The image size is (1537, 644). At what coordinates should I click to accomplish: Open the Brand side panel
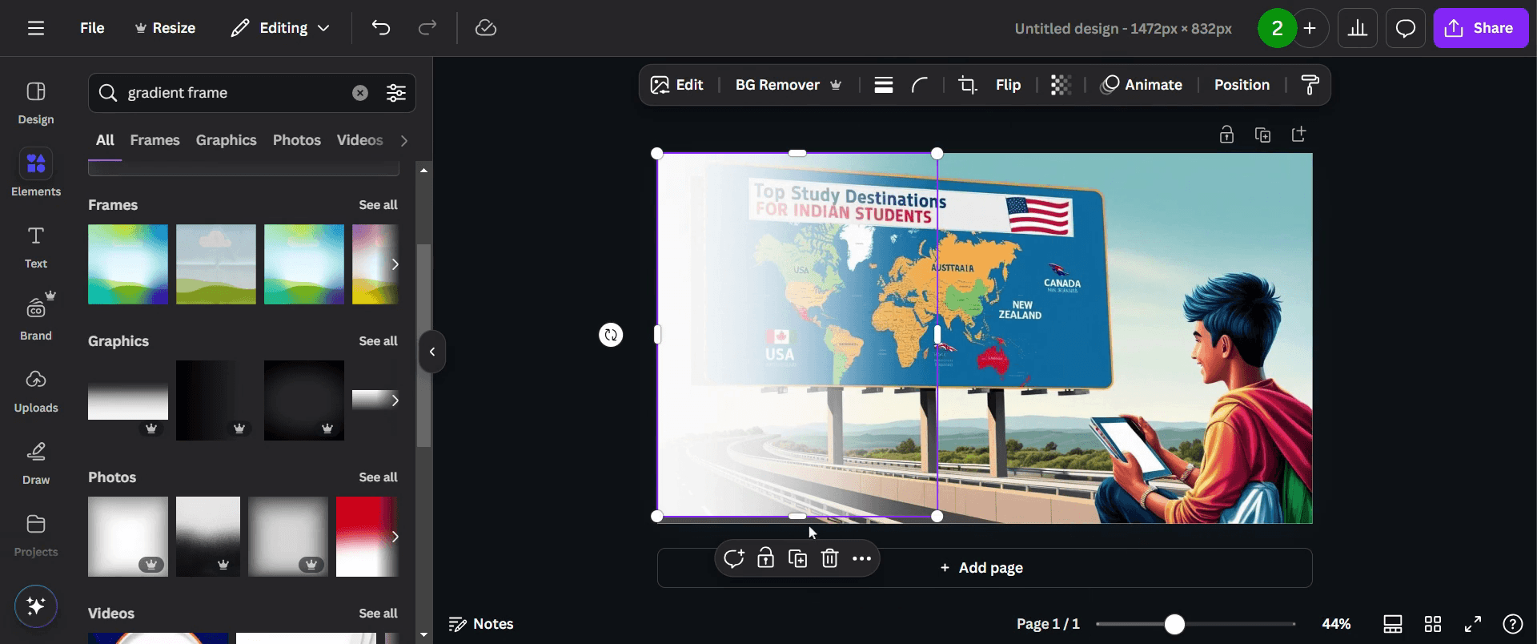36,317
